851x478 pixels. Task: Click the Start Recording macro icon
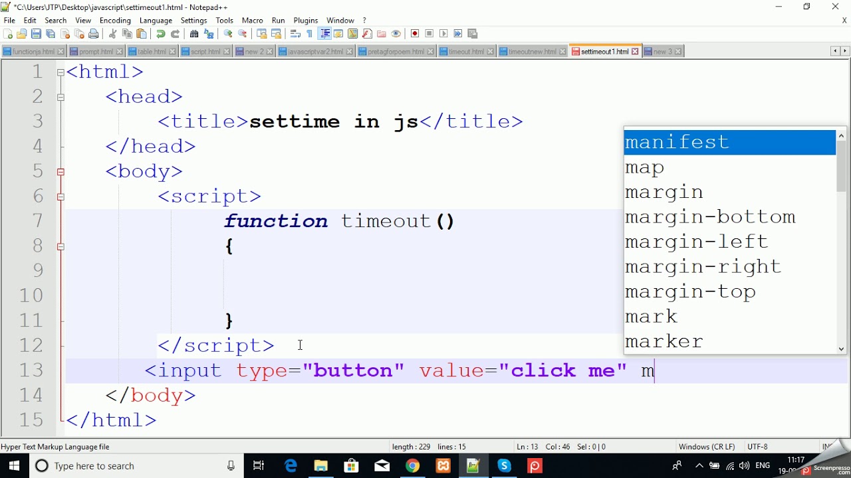[416, 34]
